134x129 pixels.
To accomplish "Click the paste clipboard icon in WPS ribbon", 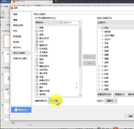I will (3, 13).
